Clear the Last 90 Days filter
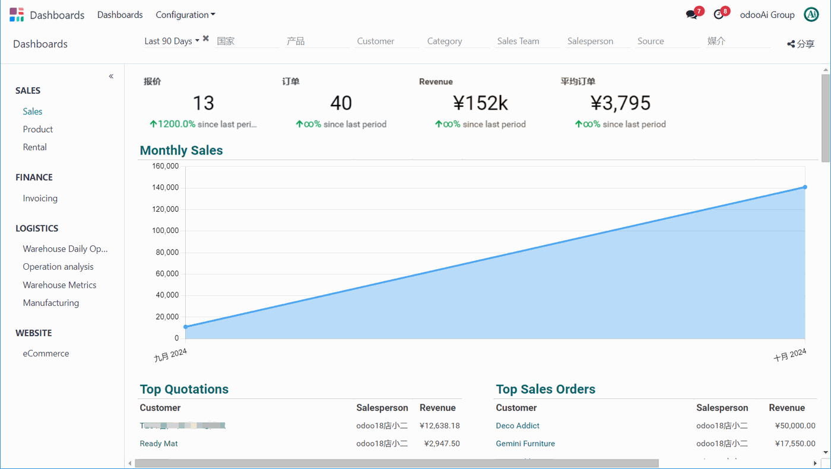 pos(206,39)
